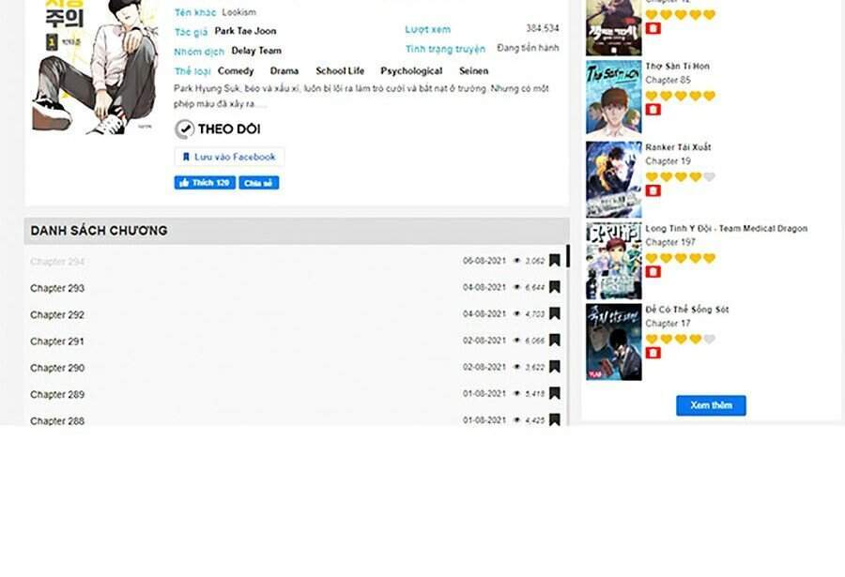Viewport: 845px width, 577px height.
Task: Click the Lưu vào Facebook button
Action: pyautogui.click(x=229, y=157)
